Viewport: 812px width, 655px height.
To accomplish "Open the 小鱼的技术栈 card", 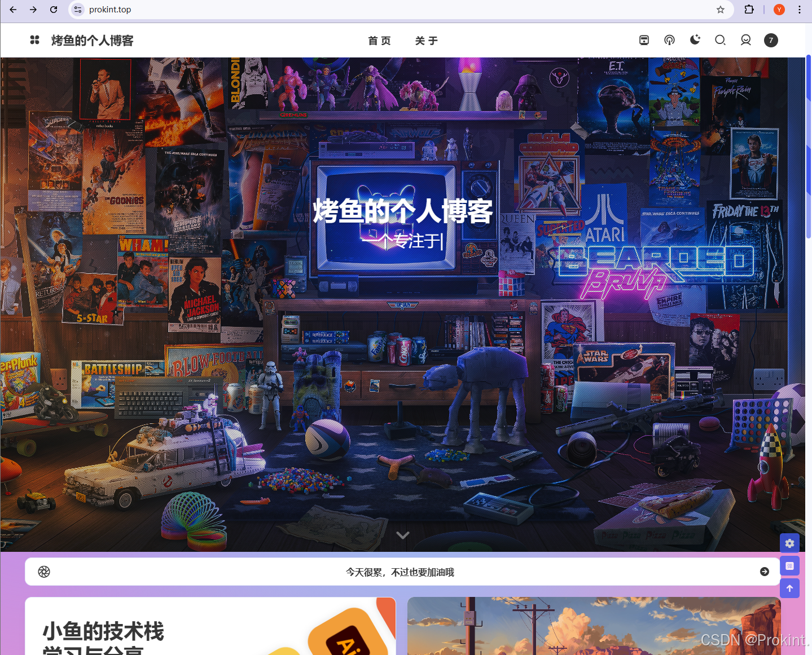I will pos(210,626).
